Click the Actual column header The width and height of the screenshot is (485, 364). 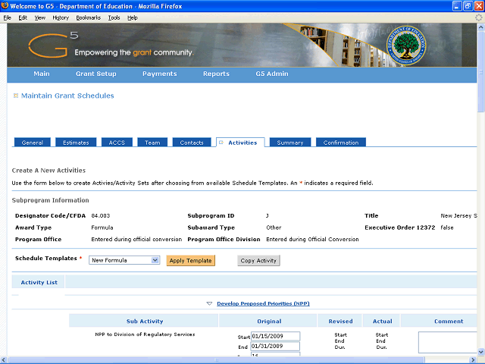(382, 322)
